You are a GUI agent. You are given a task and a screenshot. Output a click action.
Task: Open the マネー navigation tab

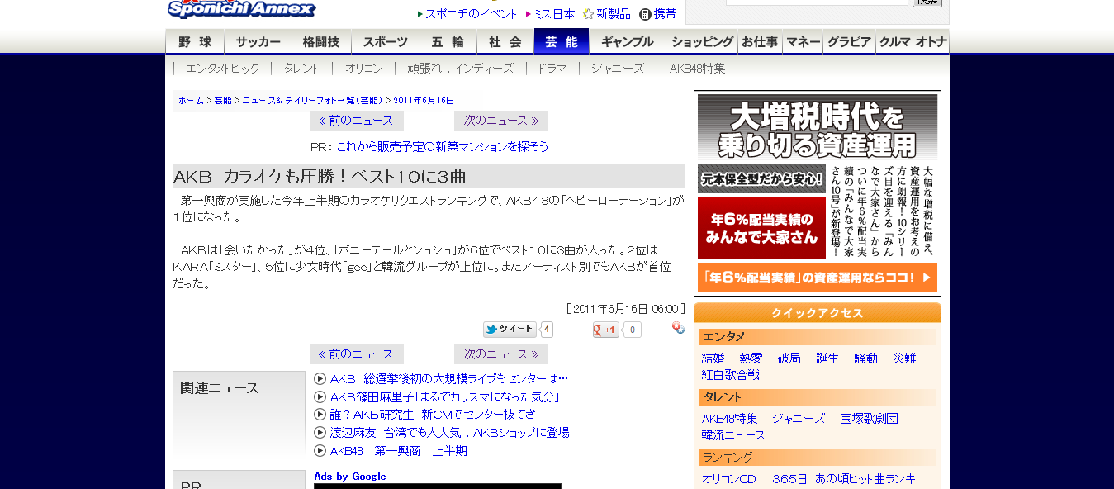click(x=803, y=42)
